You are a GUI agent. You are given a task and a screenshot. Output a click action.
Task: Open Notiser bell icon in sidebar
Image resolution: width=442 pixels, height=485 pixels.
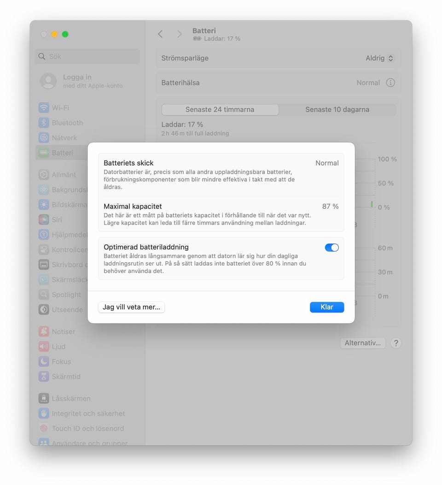44,331
